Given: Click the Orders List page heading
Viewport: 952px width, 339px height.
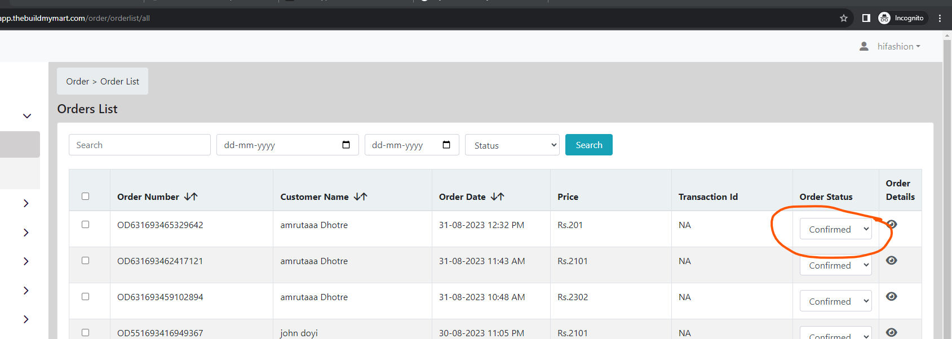Looking at the screenshot, I should coord(87,109).
